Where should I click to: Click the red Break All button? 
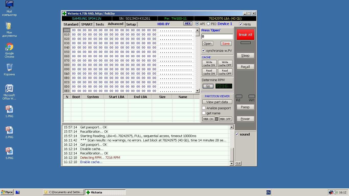click(246, 34)
